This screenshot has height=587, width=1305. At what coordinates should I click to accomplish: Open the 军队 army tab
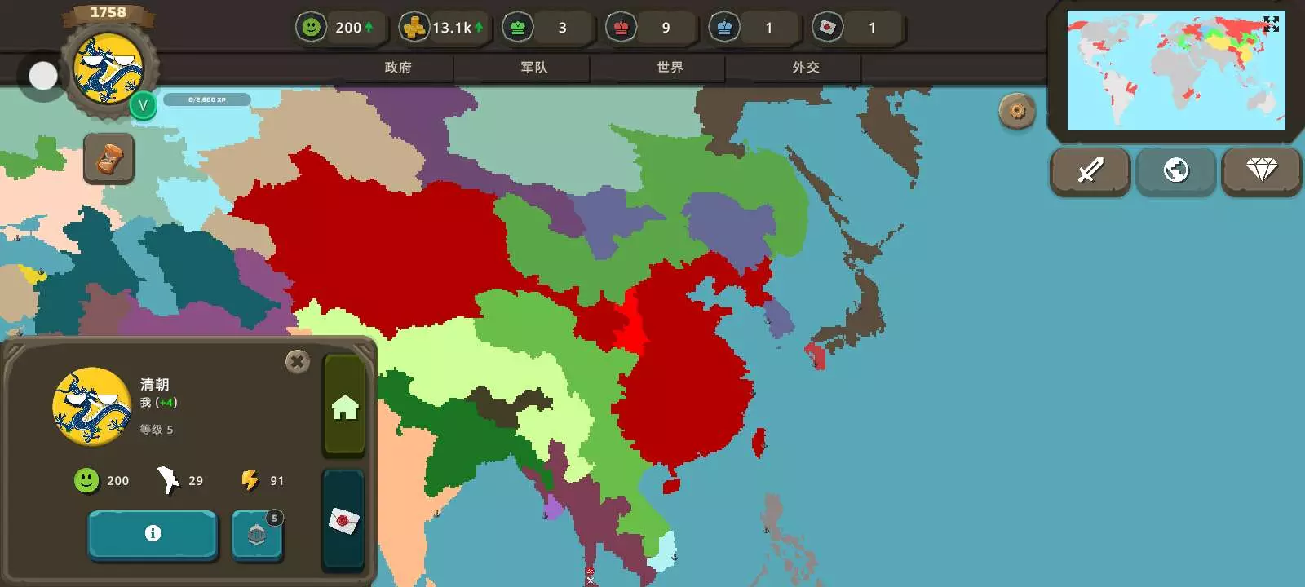[x=534, y=68]
